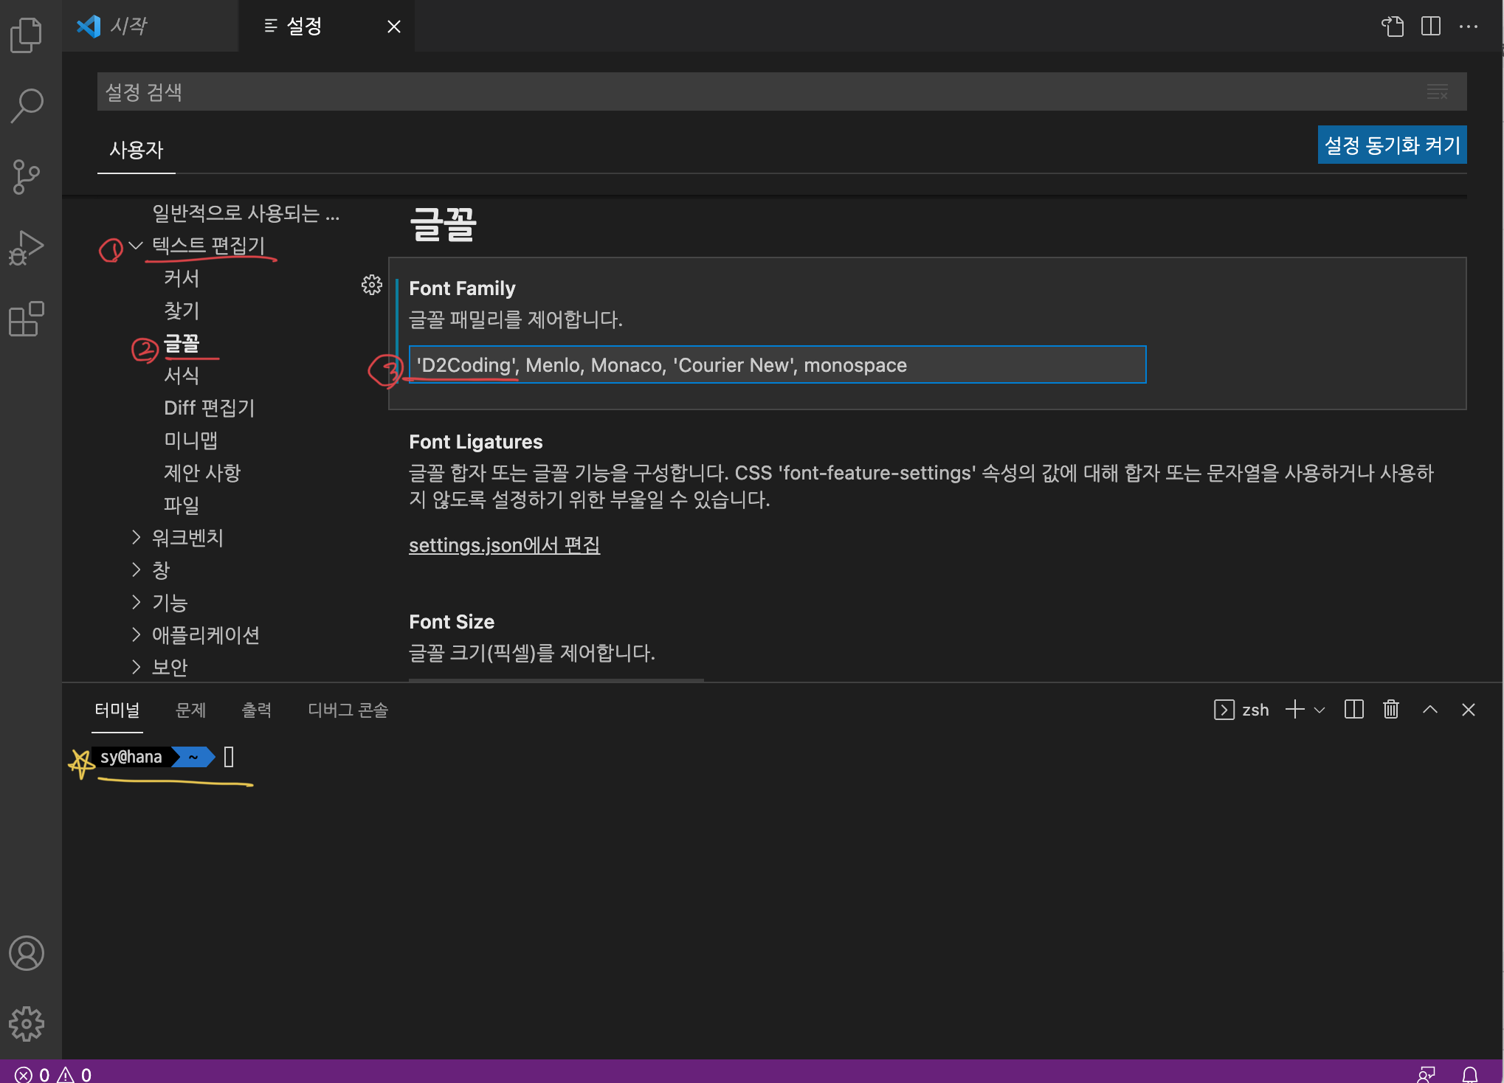Switch to the 시작 tab
This screenshot has width=1504, height=1083.
pos(150,27)
